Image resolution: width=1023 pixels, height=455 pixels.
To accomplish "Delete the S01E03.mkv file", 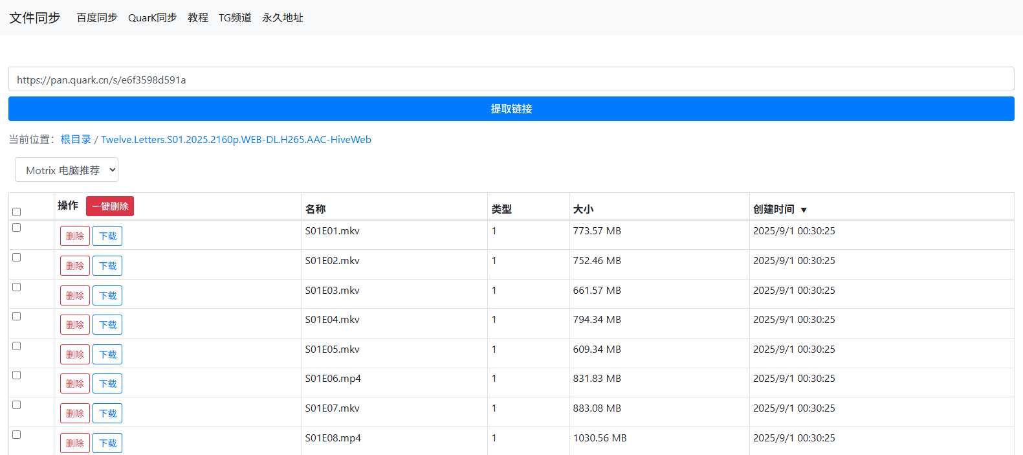I will coord(75,296).
